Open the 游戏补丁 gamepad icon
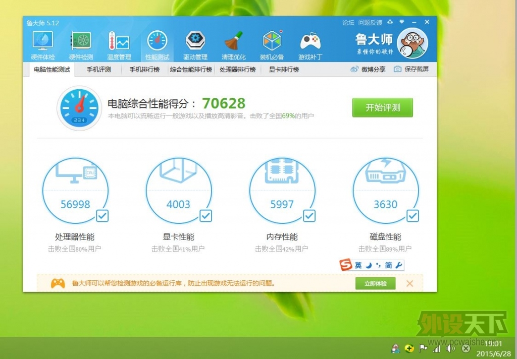Viewport: 517px width, 359px height. coord(310,41)
